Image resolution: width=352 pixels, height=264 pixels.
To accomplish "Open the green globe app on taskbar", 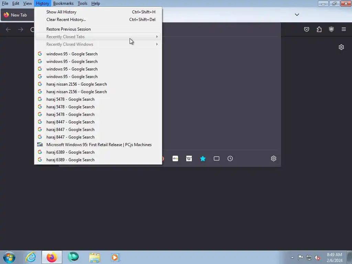I will (73, 257).
